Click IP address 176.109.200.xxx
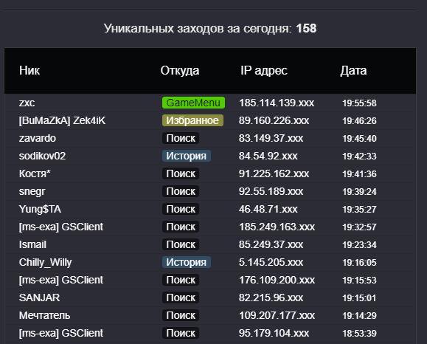Screen dimensions: 427x344 point(277,280)
